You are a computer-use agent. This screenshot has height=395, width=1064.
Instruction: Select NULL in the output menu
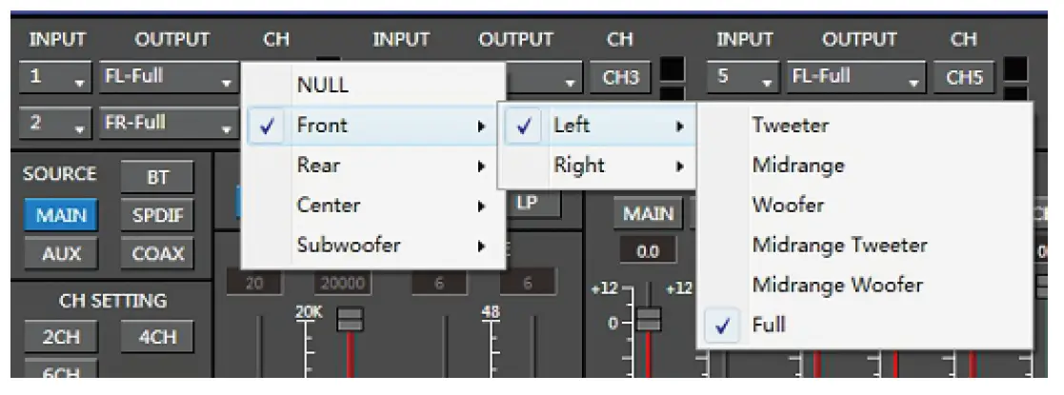tap(323, 85)
